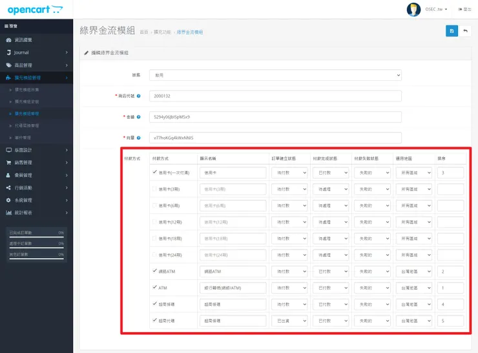
Task: Click the back arrow button
Action: coord(465,31)
